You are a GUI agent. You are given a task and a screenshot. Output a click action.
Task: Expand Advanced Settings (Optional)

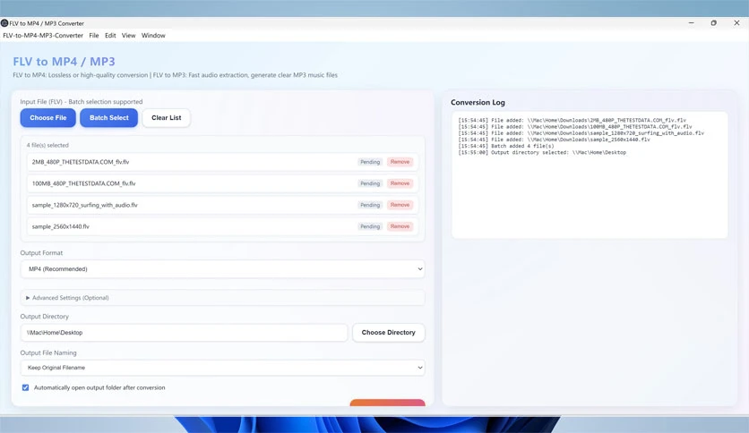click(222, 298)
